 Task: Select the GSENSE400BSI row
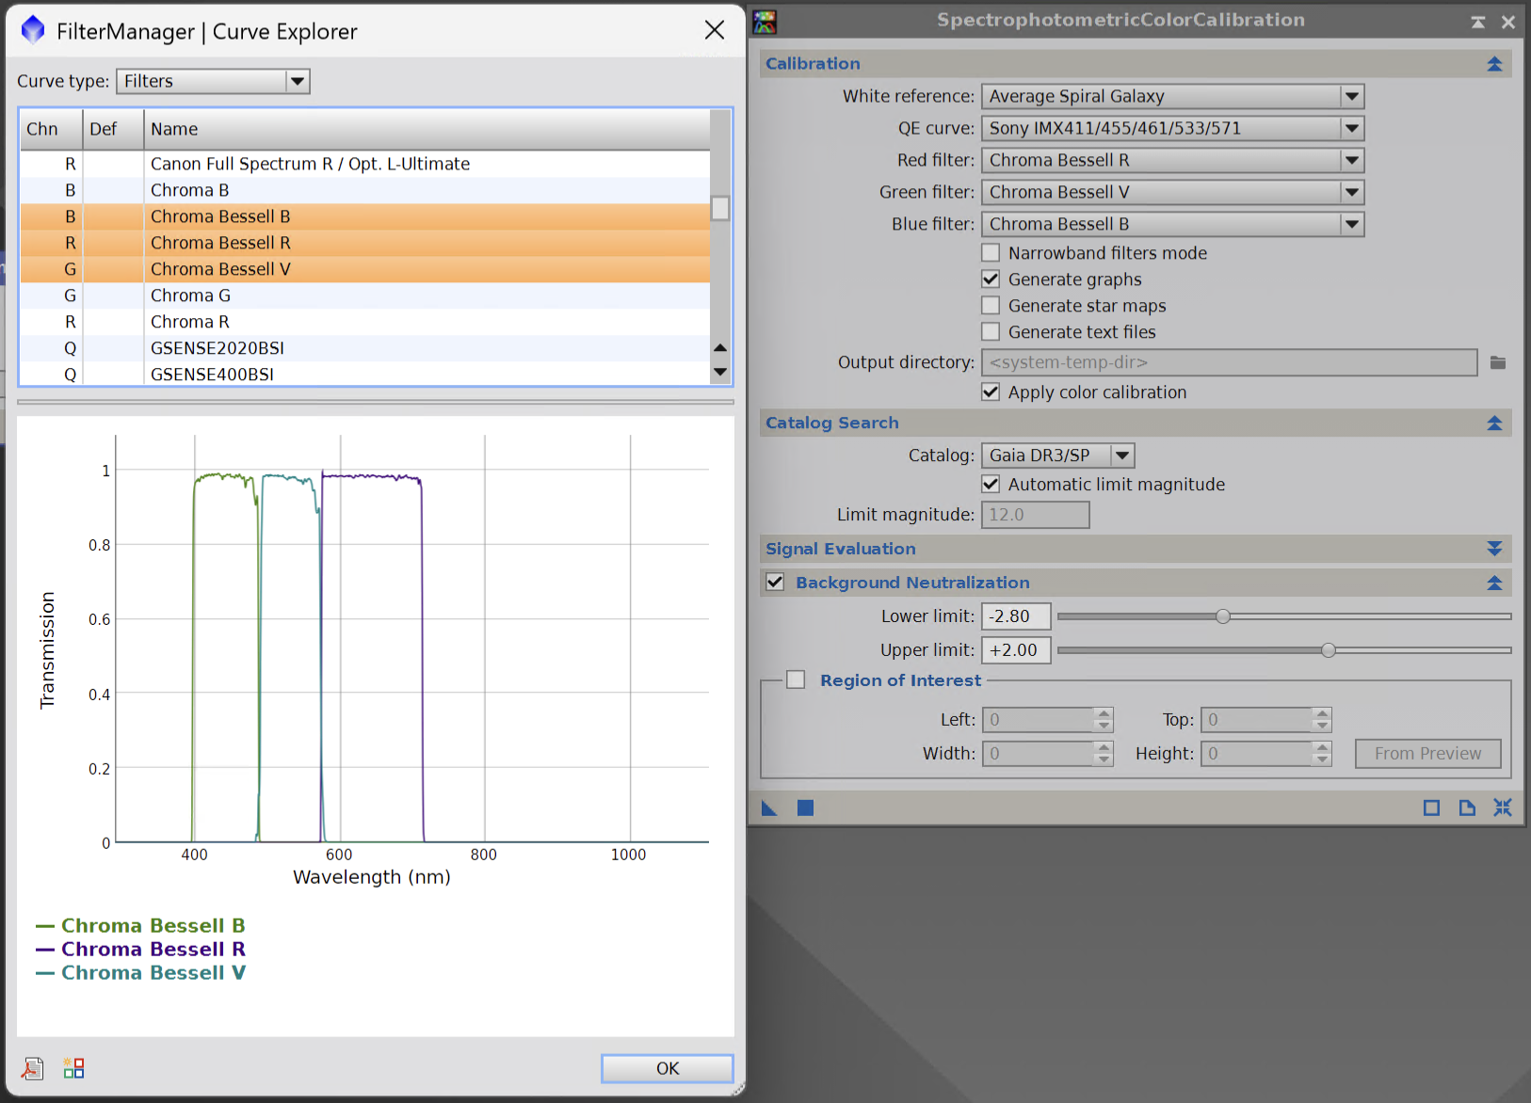click(364, 374)
